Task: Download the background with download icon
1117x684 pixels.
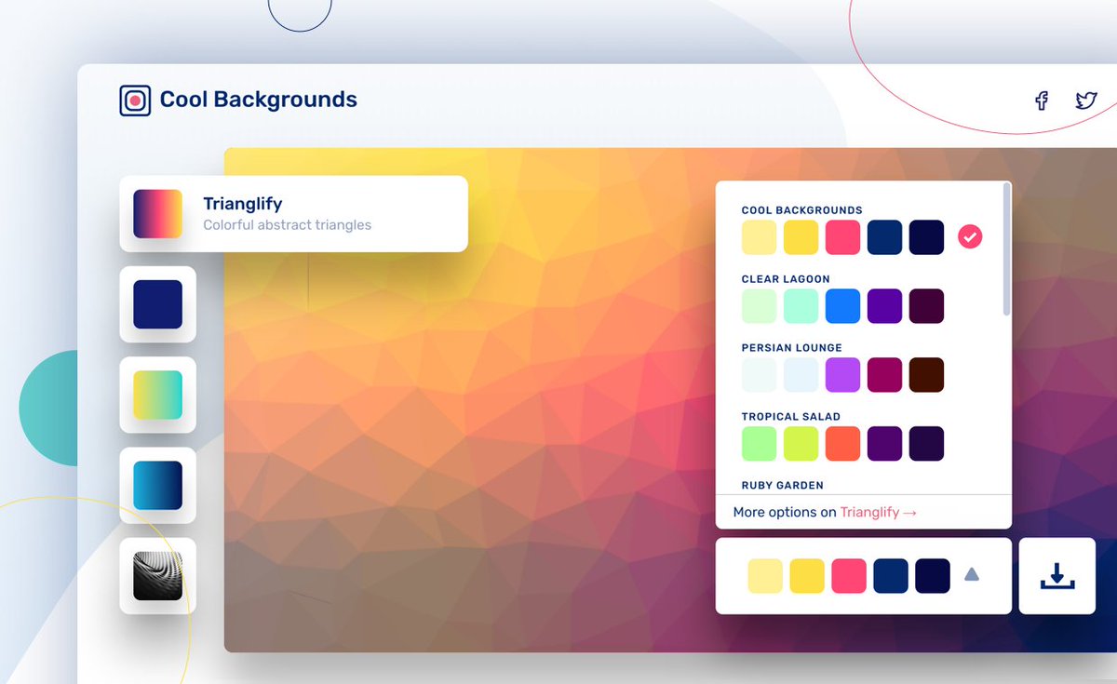Action: (x=1056, y=576)
